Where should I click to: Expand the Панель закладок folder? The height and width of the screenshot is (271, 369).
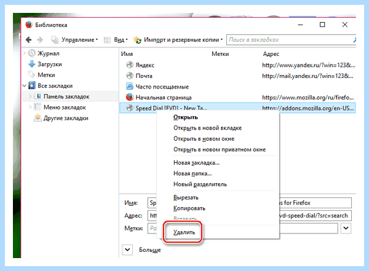pyautogui.click(x=30, y=96)
